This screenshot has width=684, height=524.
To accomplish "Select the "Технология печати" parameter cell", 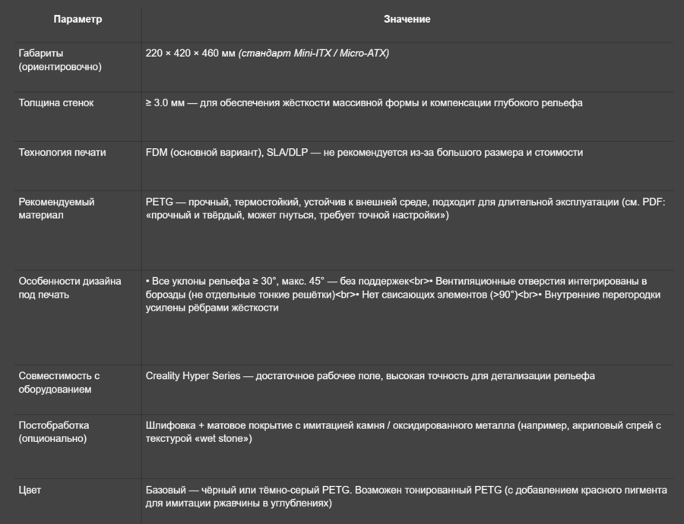I will click(62, 152).
